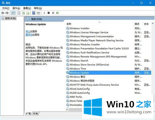Click the Properties toolbar icon
The height and width of the screenshot is (120, 155).
tap(19, 13)
